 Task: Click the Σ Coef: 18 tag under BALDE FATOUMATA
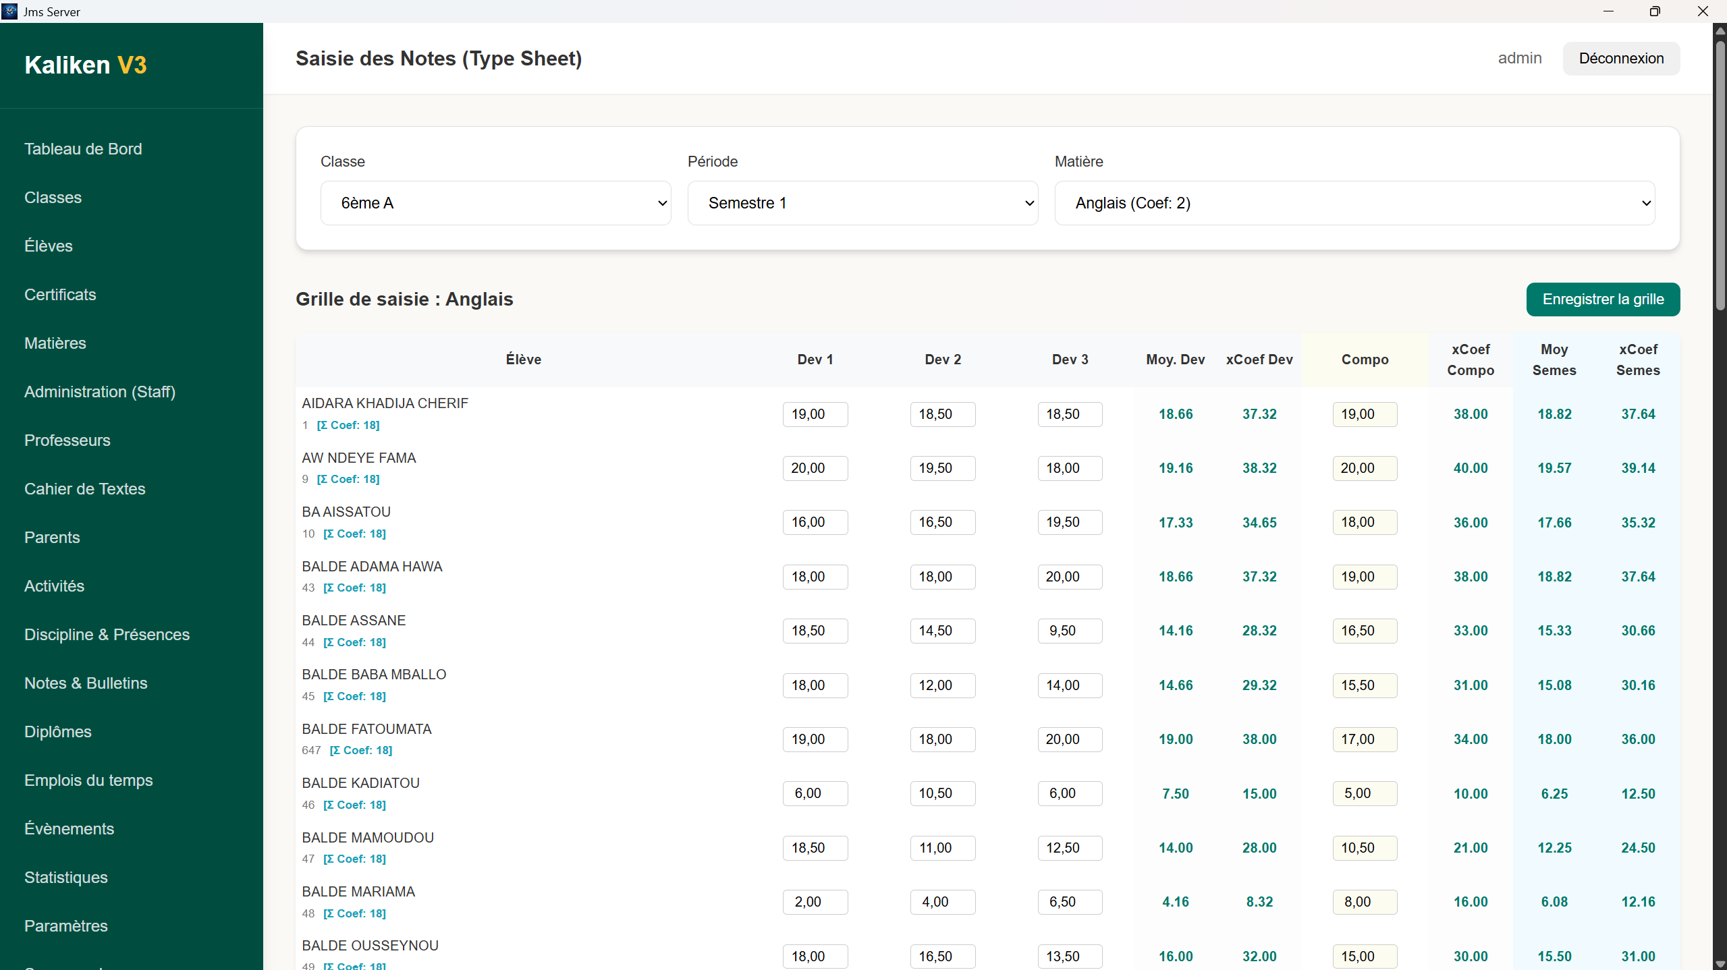point(360,750)
